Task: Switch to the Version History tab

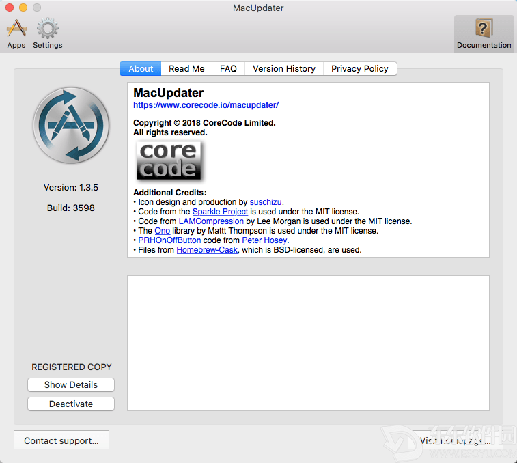Action: [x=284, y=68]
